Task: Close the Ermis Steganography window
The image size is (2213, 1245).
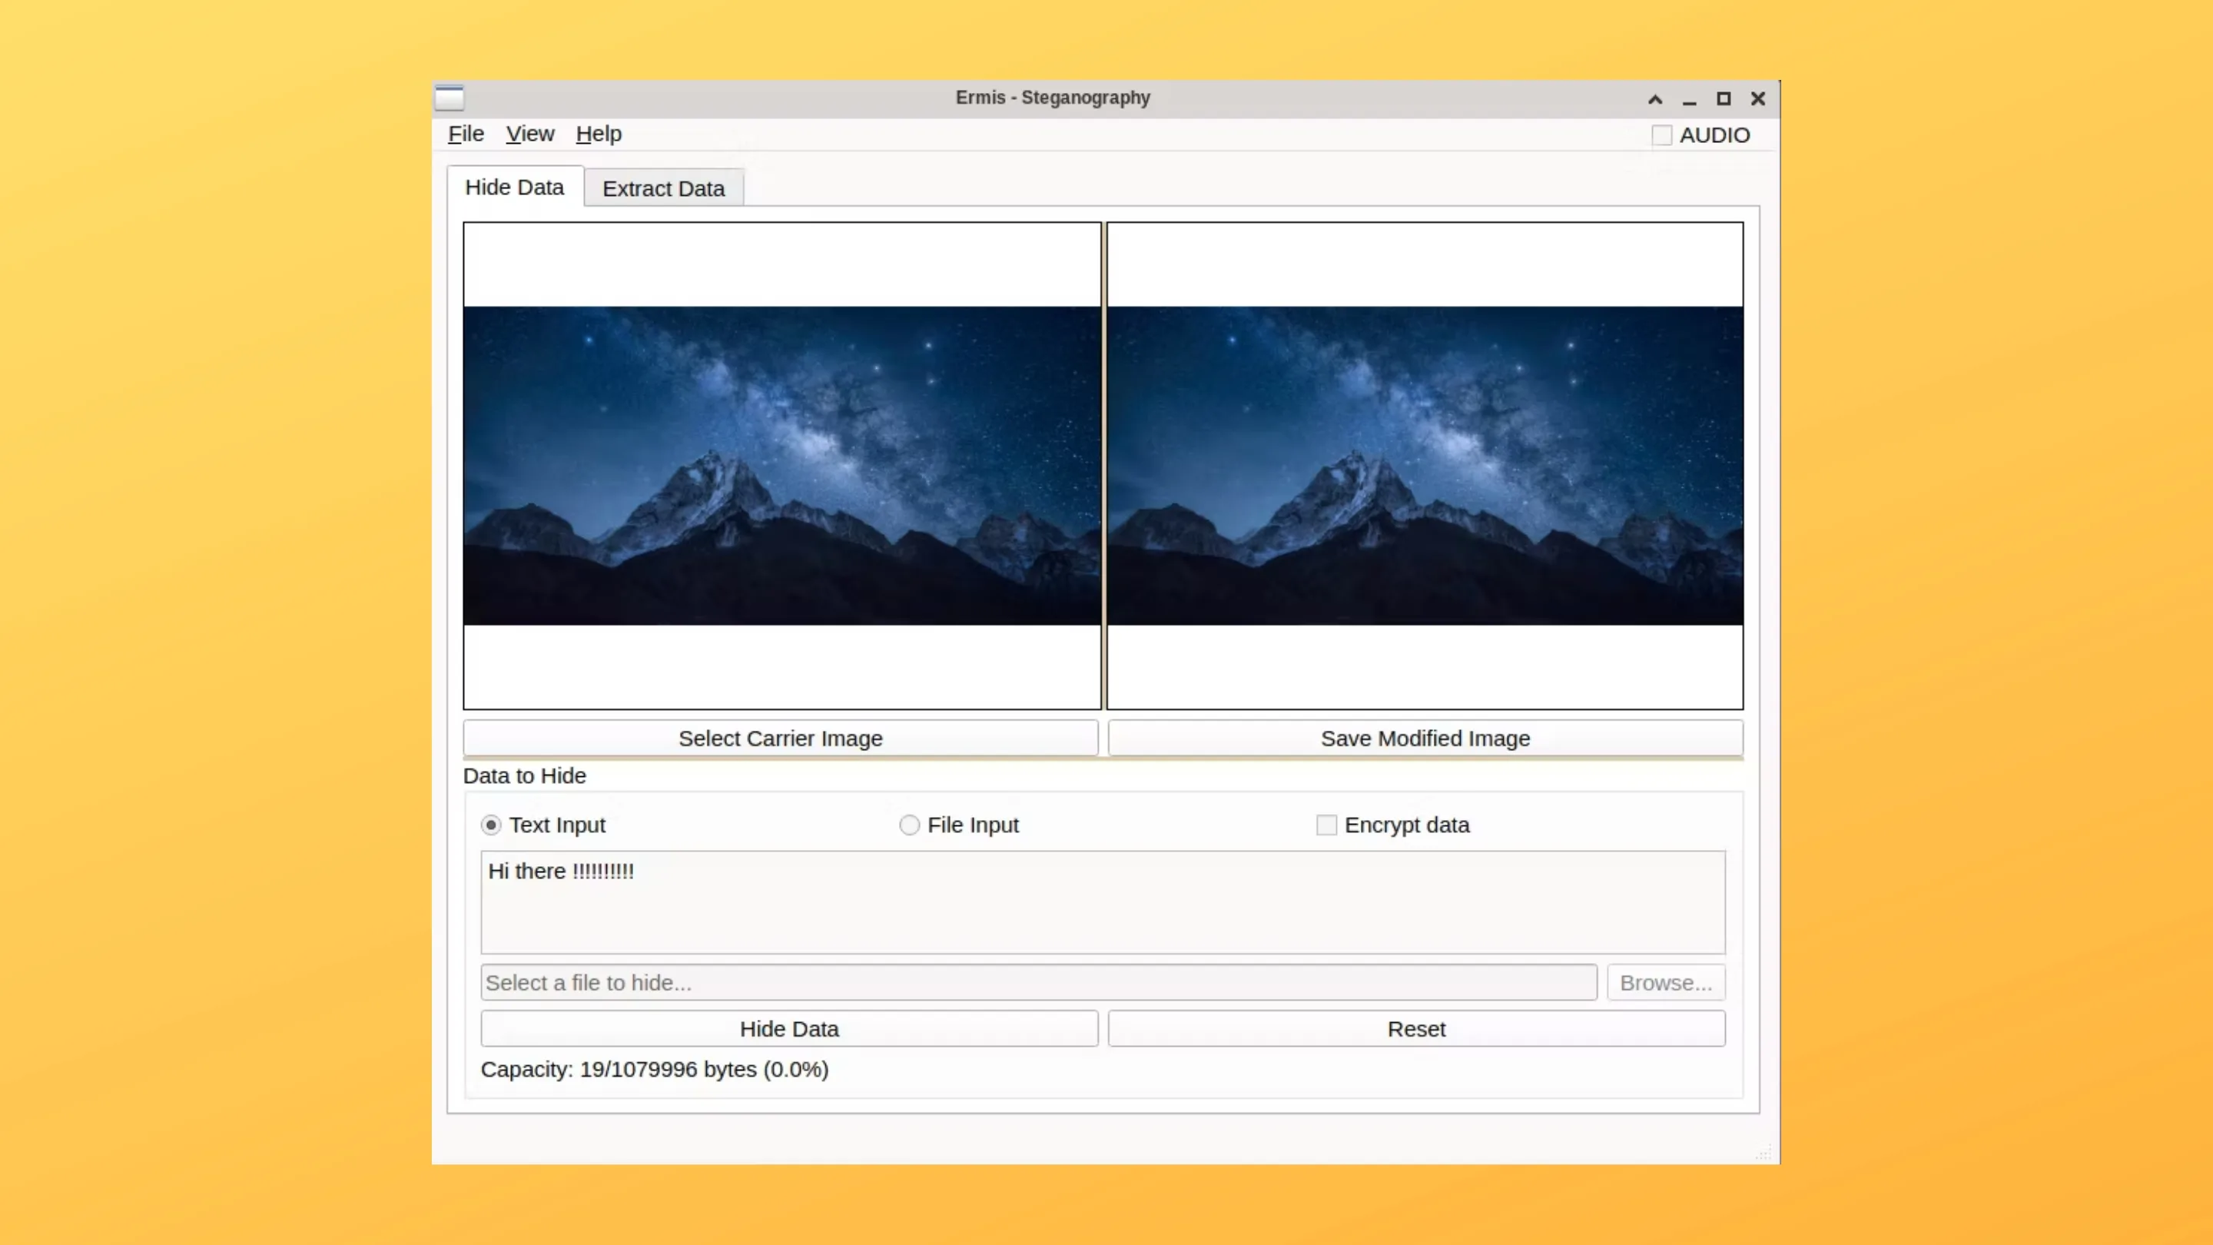Action: point(1757,99)
